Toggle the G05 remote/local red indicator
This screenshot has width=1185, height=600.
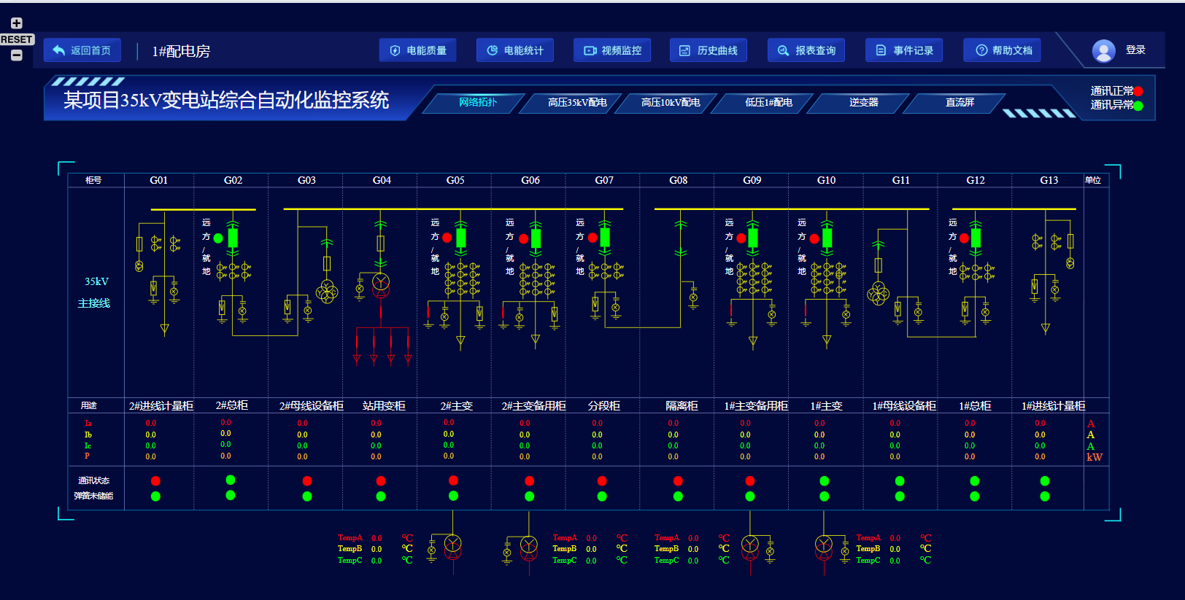(x=447, y=238)
